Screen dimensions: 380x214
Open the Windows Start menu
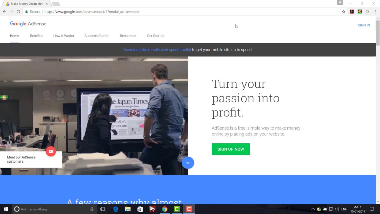6,209
